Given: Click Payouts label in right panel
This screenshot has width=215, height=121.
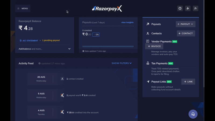Looking at the screenshot, I should 156,24.
